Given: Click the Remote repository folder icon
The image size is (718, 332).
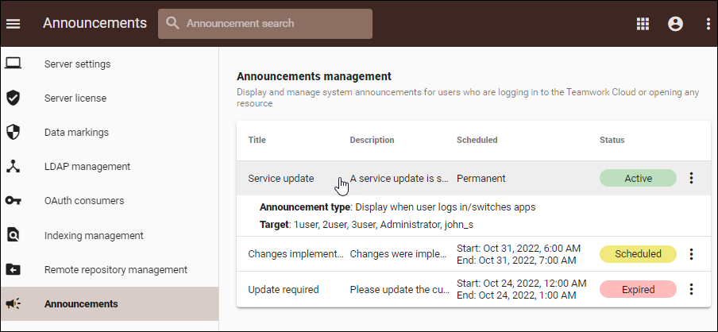Looking at the screenshot, I should click(x=13, y=269).
